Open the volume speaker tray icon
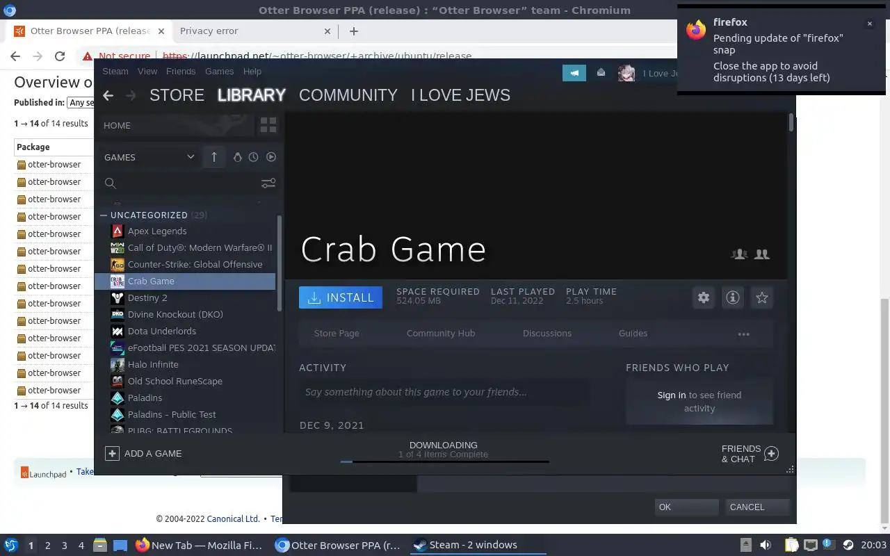The image size is (890, 556). coord(766,546)
